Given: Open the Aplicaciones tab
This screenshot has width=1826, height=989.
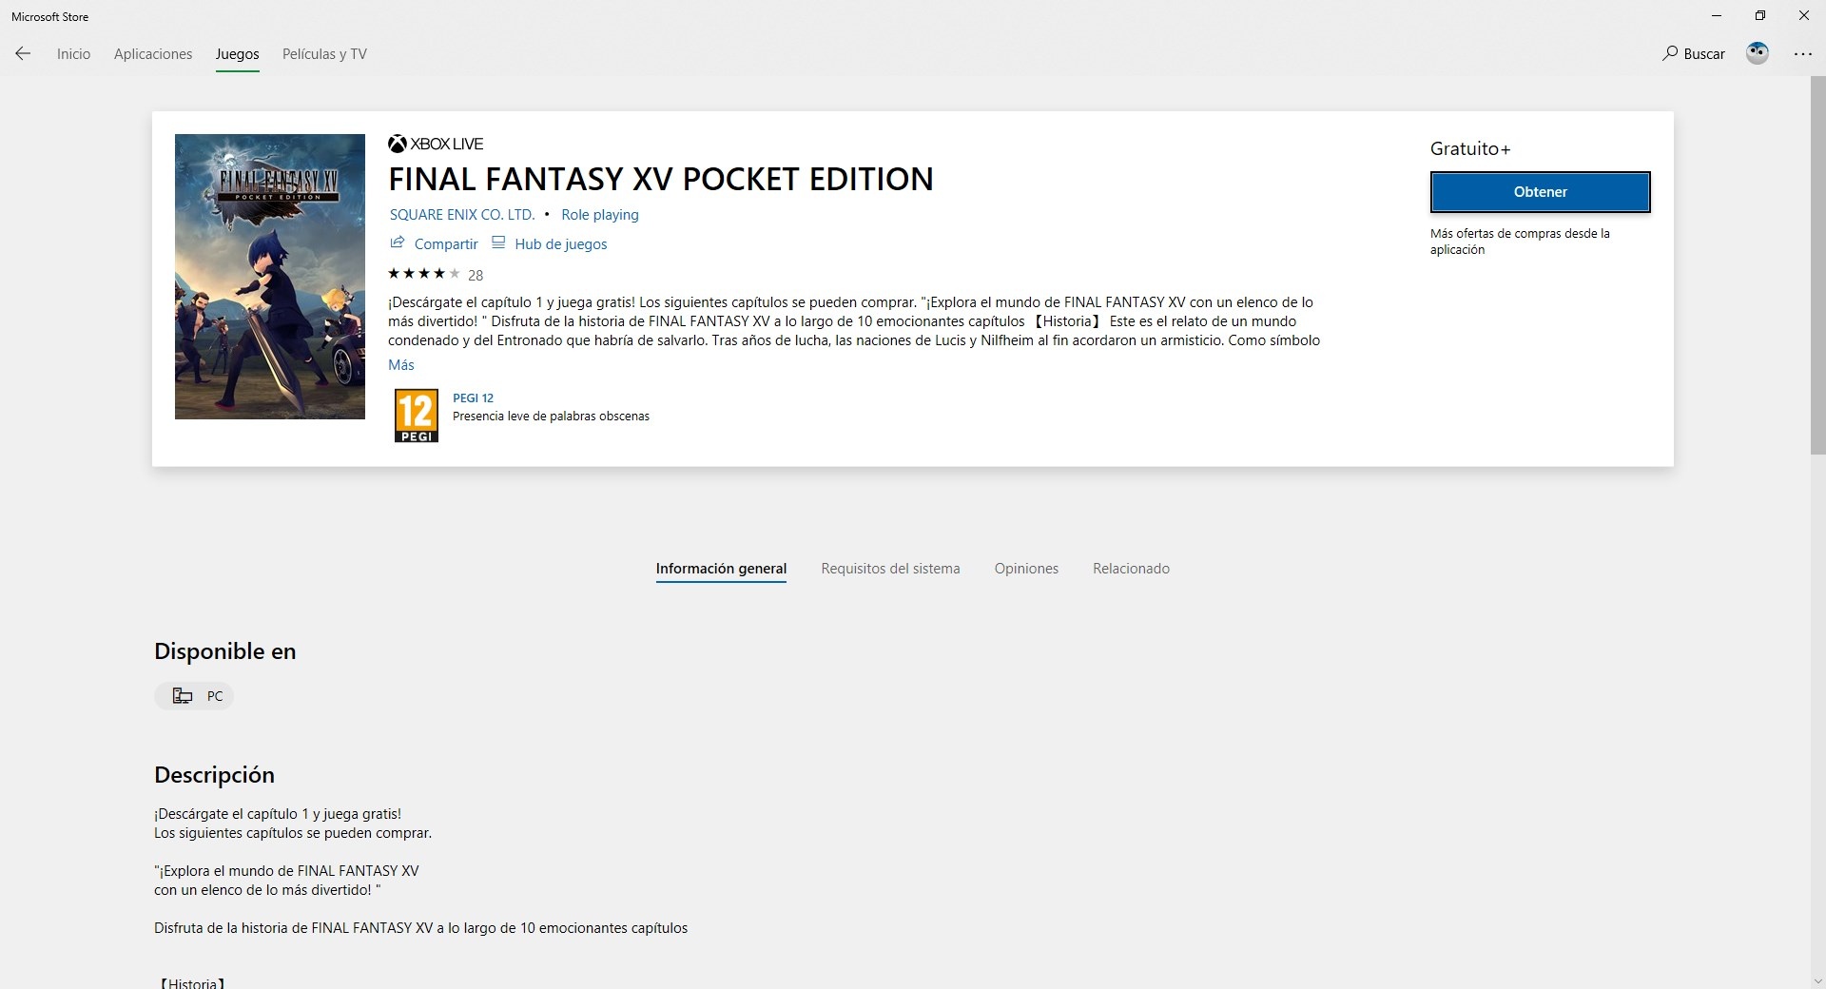Looking at the screenshot, I should pos(153,54).
